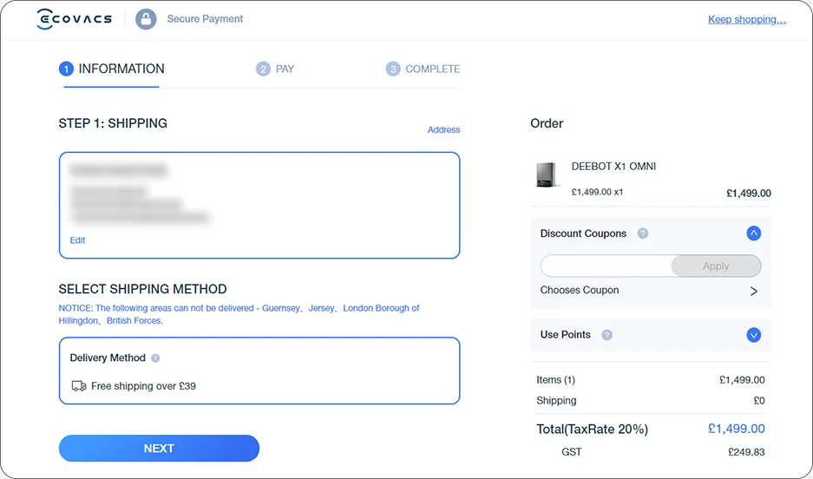Screen dimensions: 813x479
Task: Click the delivery truck icon
Action: click(x=79, y=385)
